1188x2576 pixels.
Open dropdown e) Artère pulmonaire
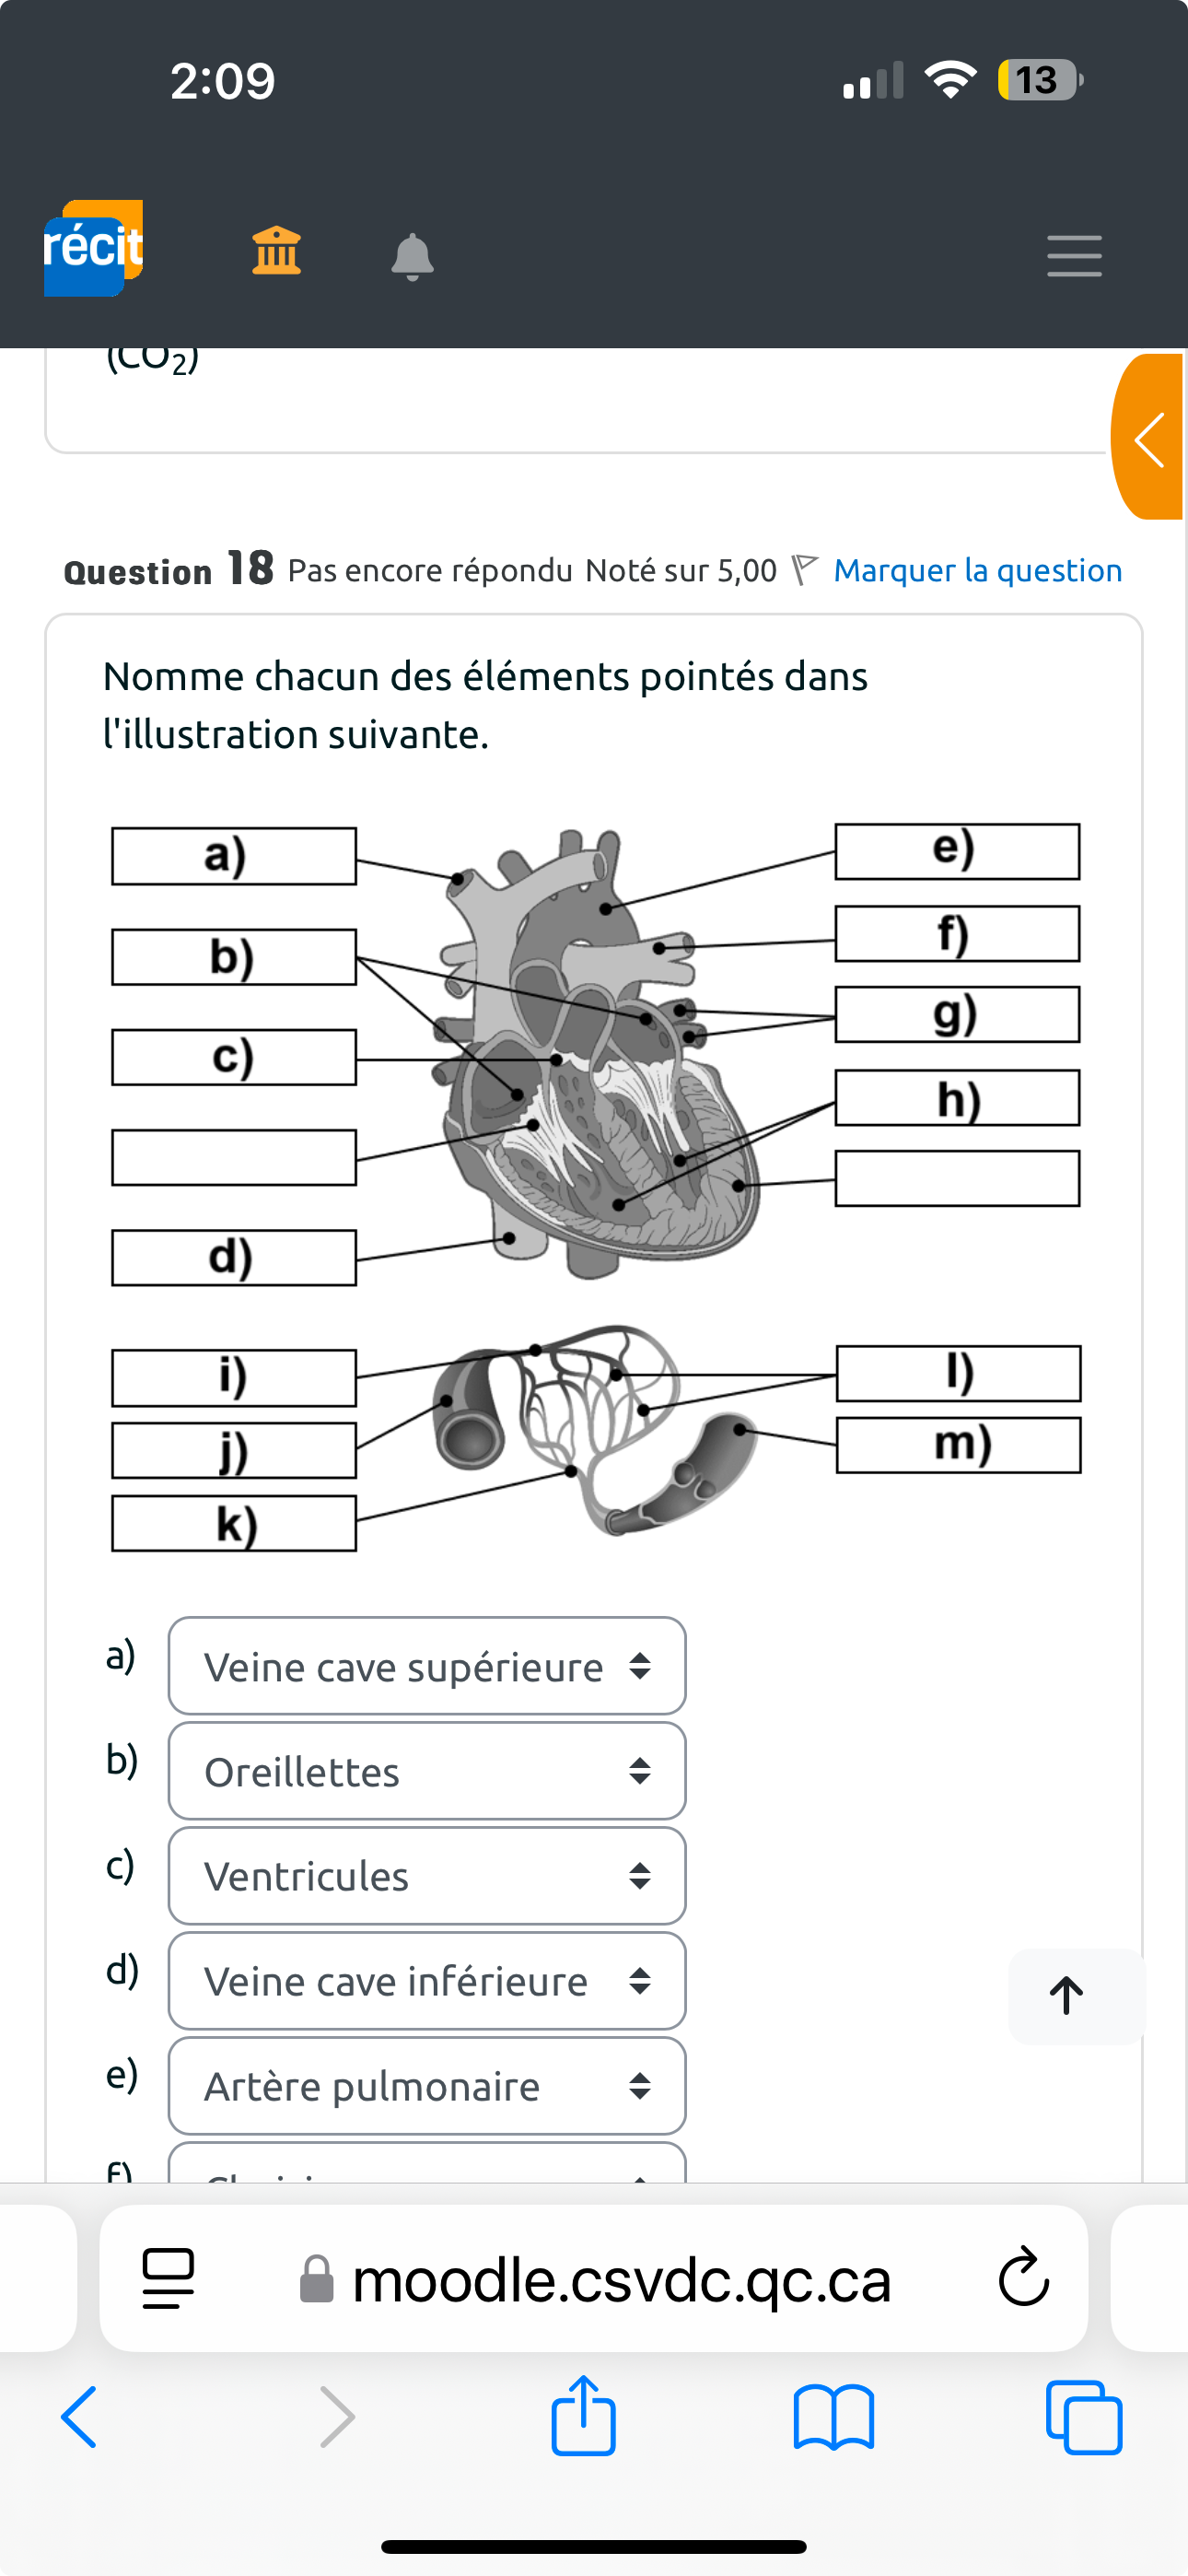427,2086
